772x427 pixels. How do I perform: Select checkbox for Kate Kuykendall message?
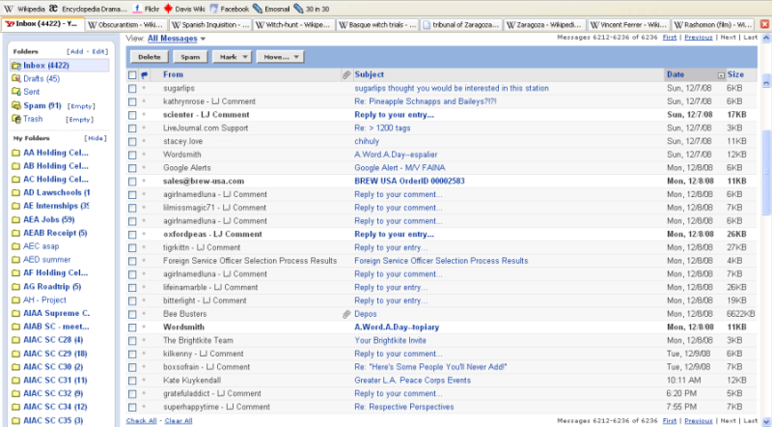tap(132, 381)
